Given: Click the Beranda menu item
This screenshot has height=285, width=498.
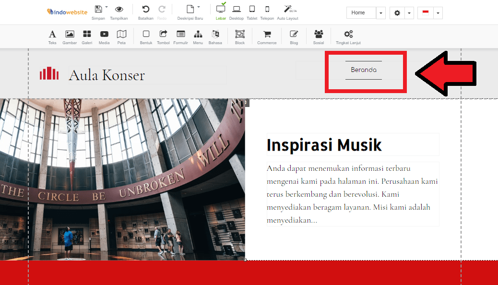Looking at the screenshot, I should tap(364, 70).
